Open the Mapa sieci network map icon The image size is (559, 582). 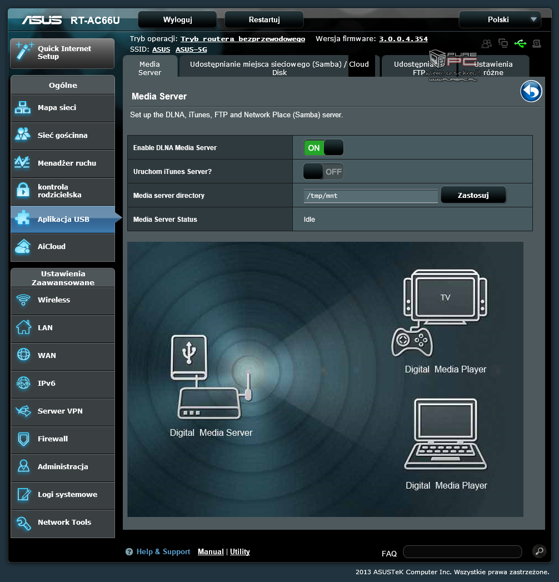coord(23,108)
